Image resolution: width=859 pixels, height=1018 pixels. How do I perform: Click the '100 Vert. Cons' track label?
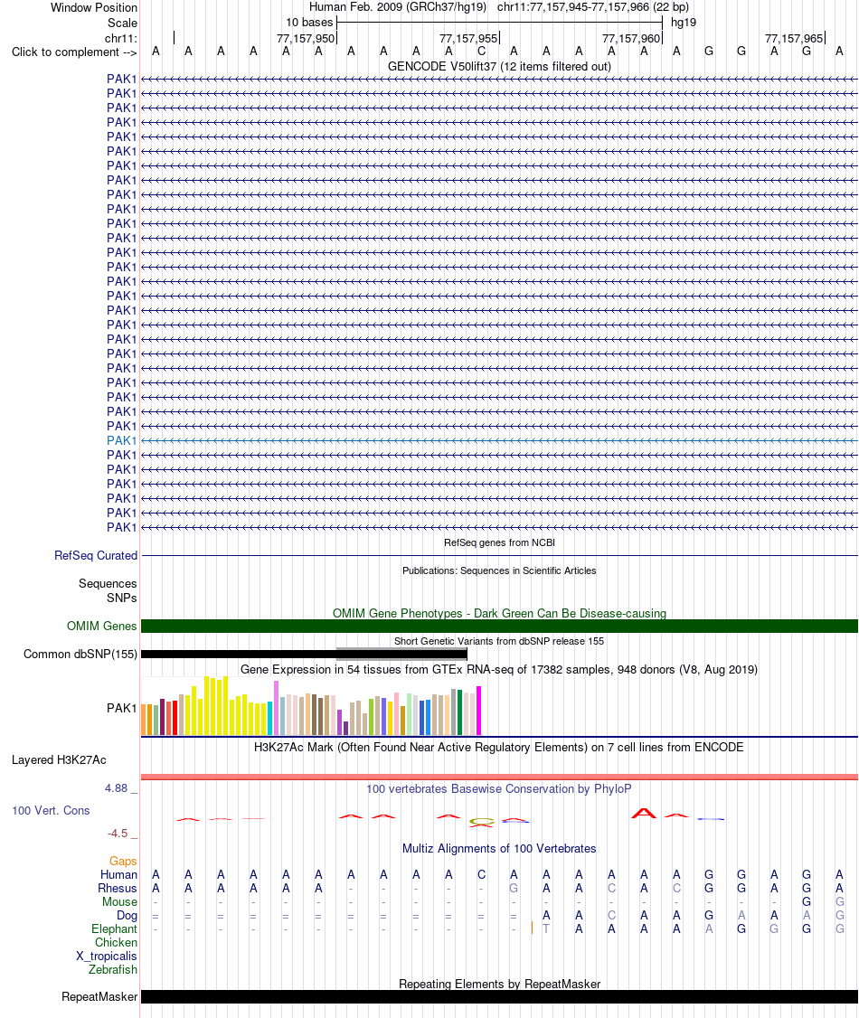(x=51, y=811)
